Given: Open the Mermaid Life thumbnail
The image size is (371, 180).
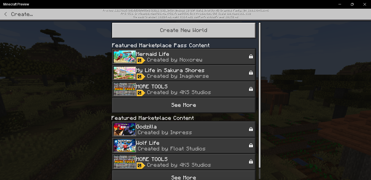Looking at the screenshot, I should [125, 56].
